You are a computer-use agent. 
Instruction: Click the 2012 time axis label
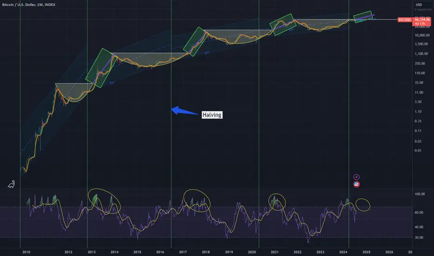pyautogui.click(x=68, y=252)
